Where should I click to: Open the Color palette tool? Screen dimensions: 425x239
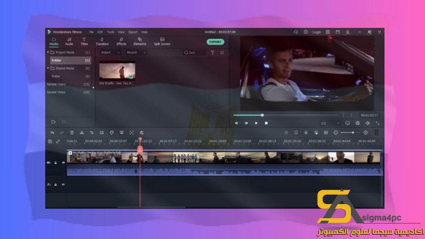coord(112,132)
